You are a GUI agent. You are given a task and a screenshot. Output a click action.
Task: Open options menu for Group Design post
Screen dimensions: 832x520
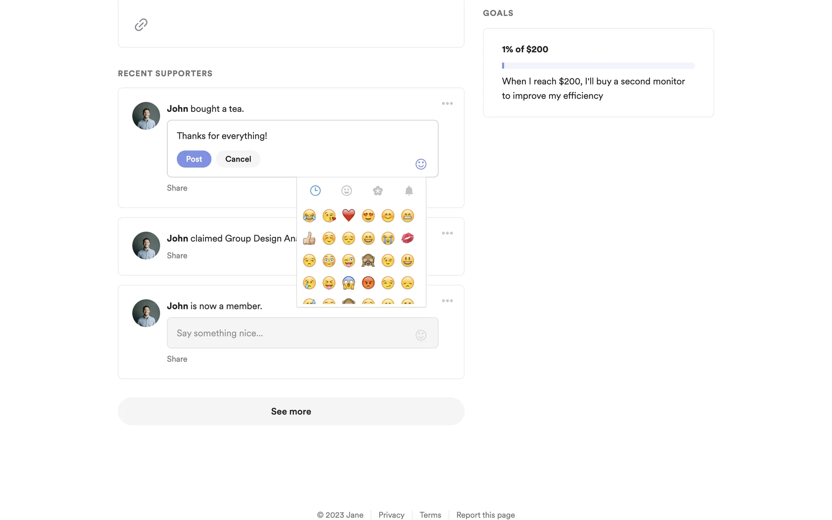point(447,233)
